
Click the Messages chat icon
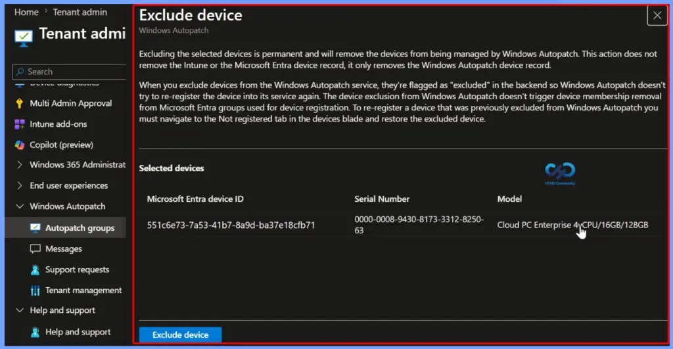click(35, 249)
